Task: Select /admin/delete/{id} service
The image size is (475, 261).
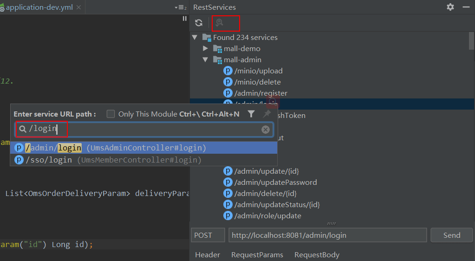Action: click(x=266, y=193)
